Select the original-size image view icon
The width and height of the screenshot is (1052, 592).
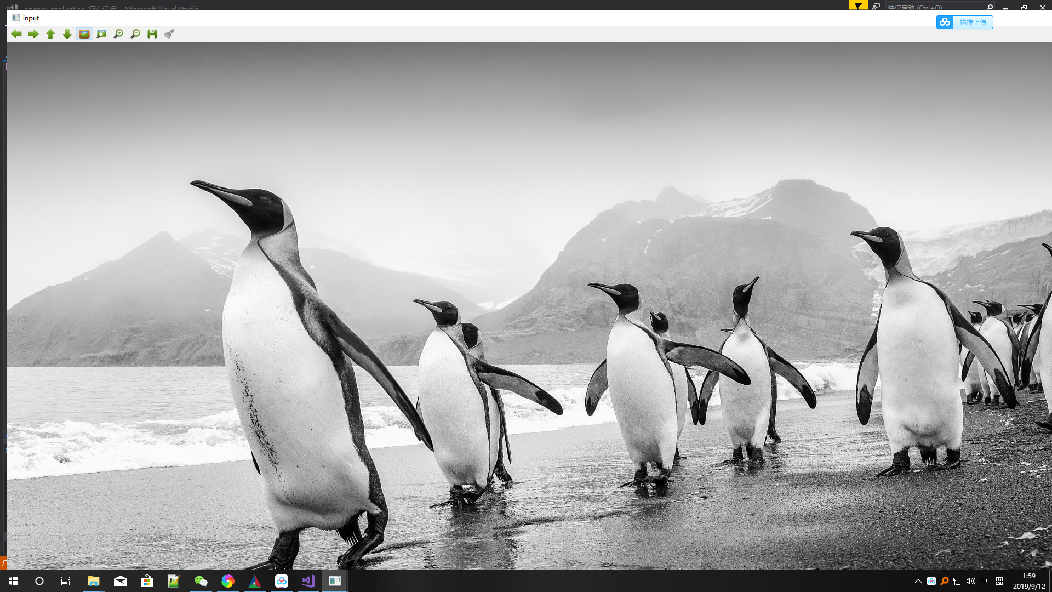(x=84, y=34)
